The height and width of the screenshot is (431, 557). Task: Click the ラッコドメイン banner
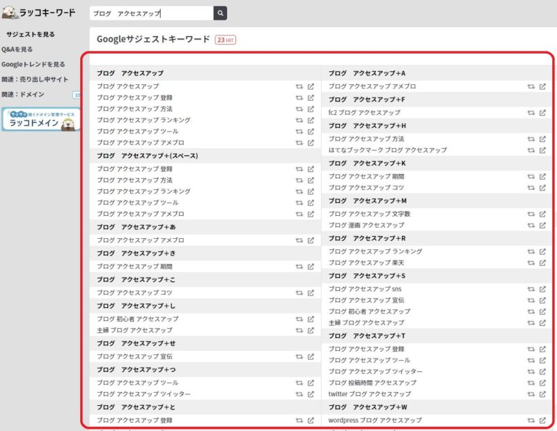[40, 120]
